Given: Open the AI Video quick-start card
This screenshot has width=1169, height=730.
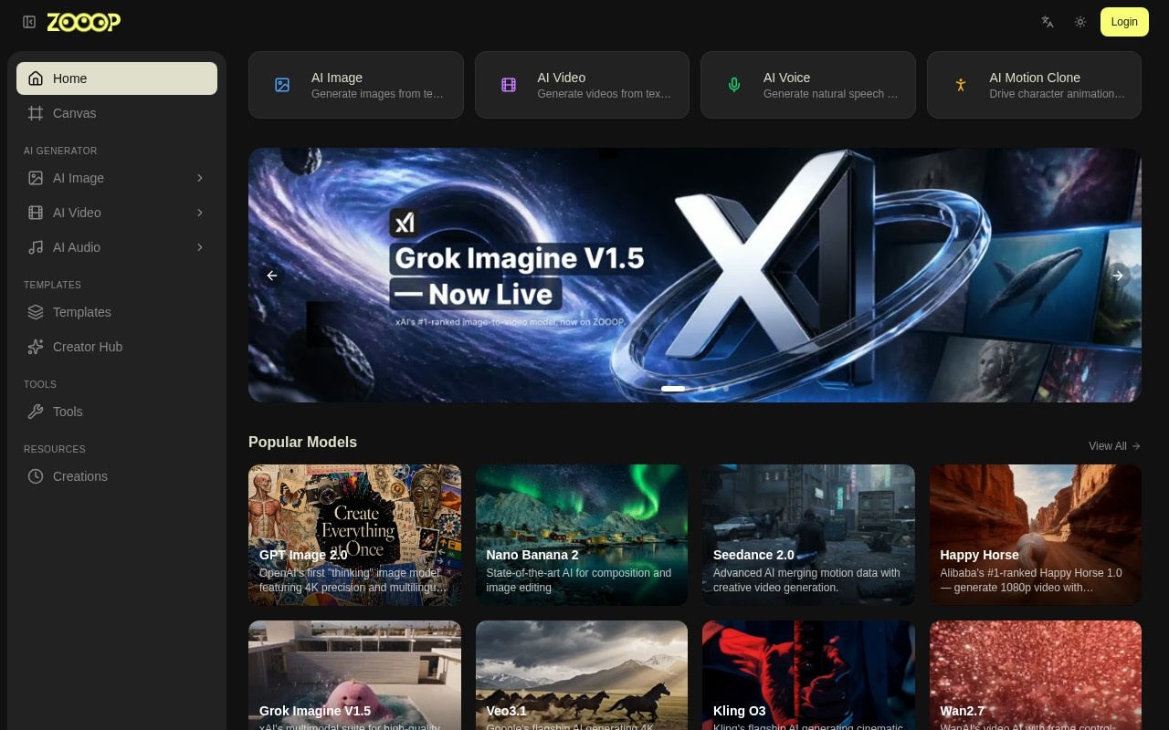Looking at the screenshot, I should (582, 85).
